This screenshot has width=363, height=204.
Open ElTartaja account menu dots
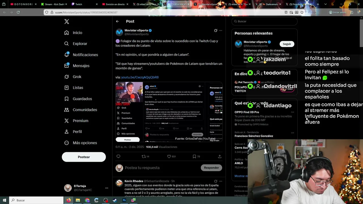pyautogui.click(x=107, y=188)
